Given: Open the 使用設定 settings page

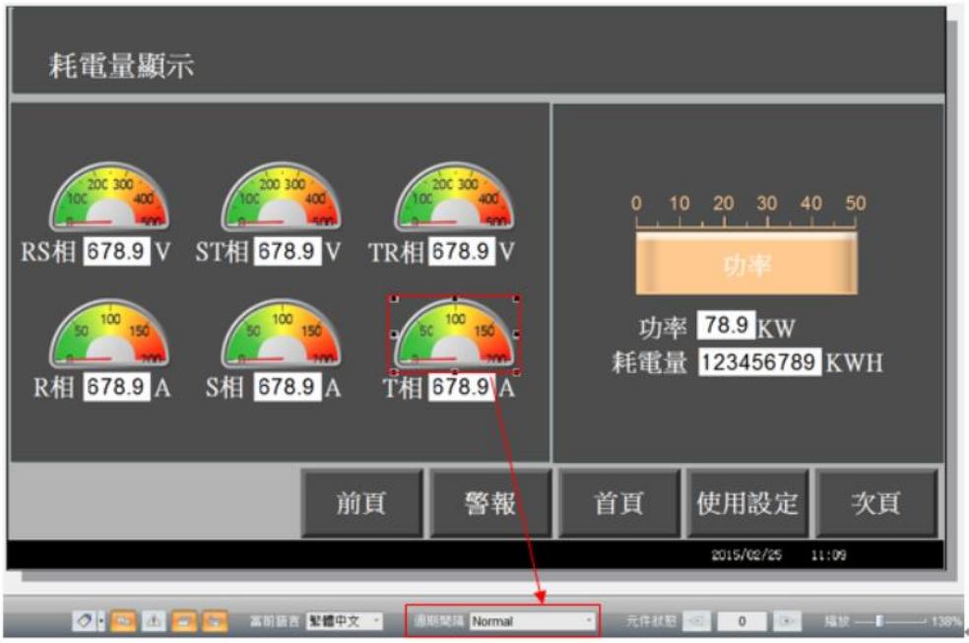Looking at the screenshot, I should point(747,503).
